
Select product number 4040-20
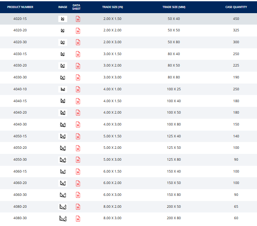(20, 113)
